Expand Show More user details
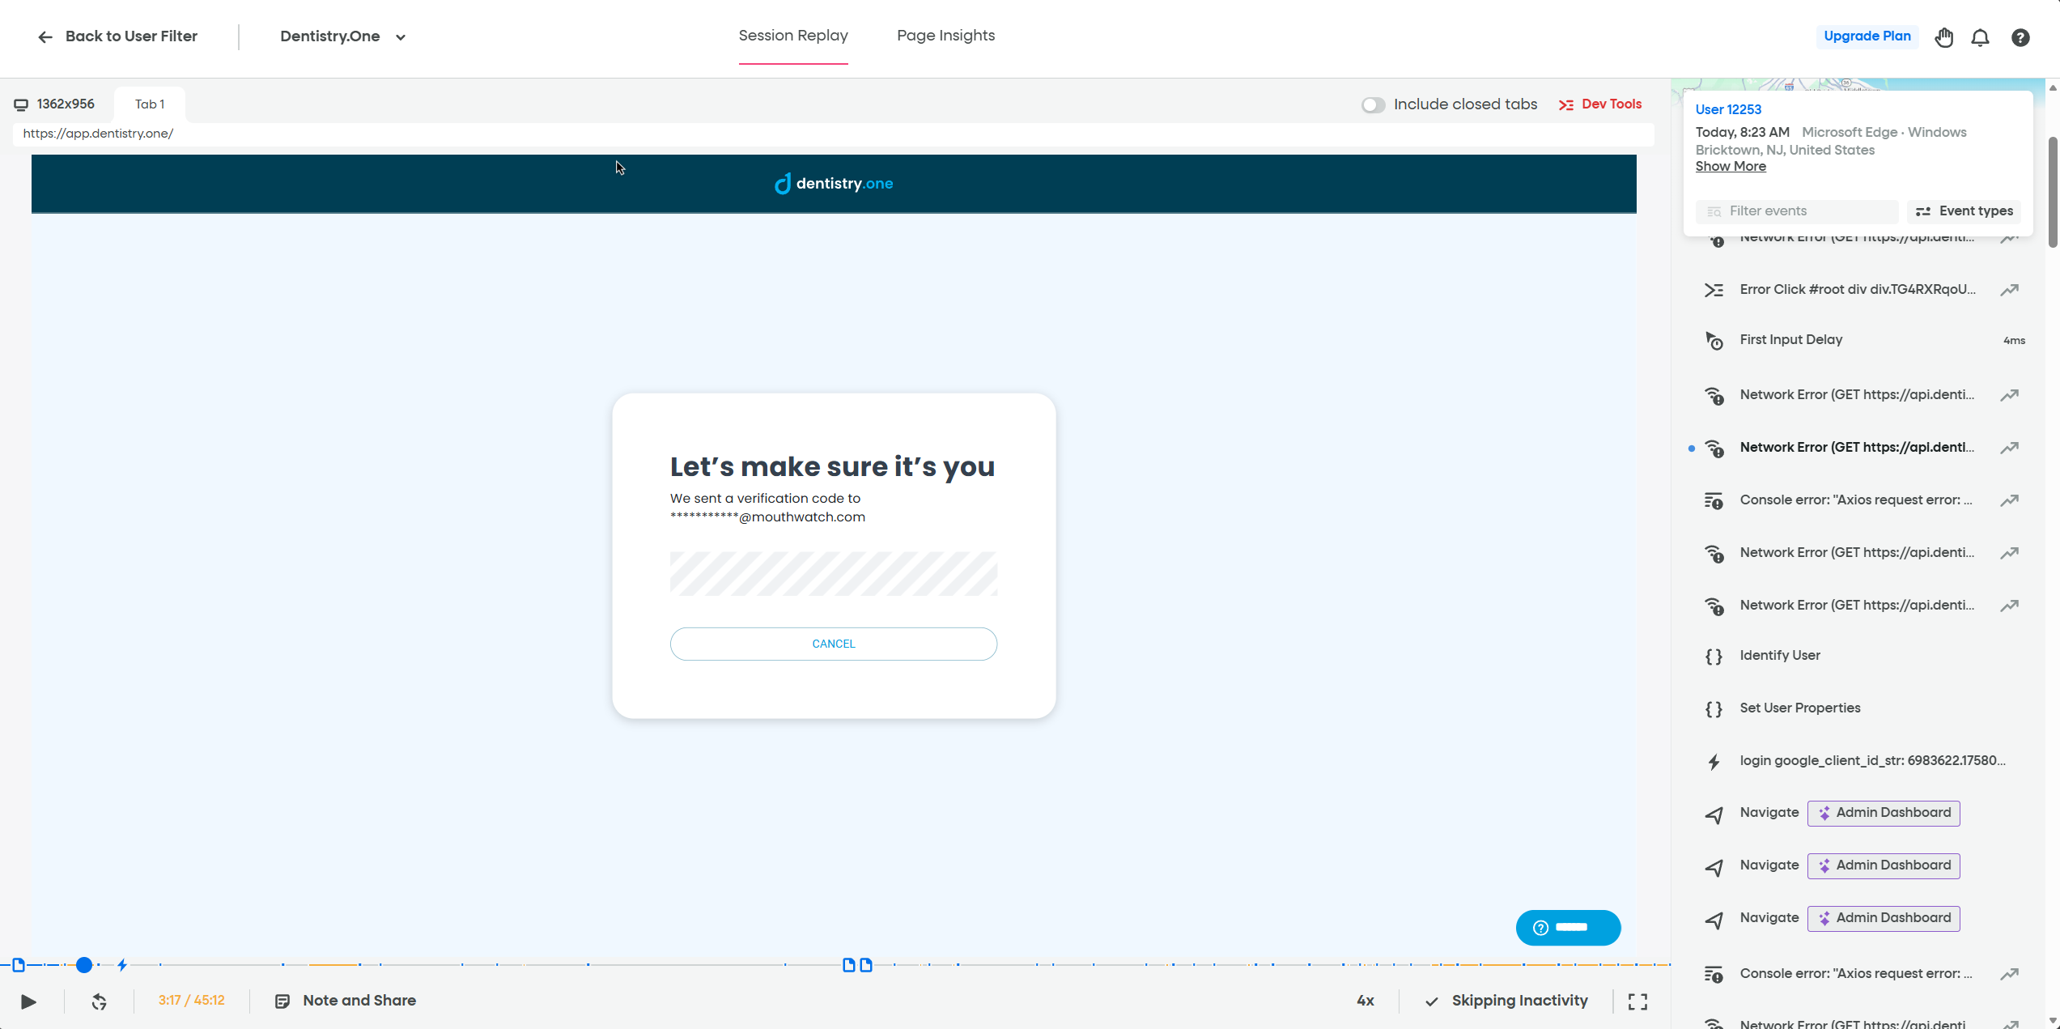Viewport: 2060px width, 1029px height. click(x=1731, y=166)
